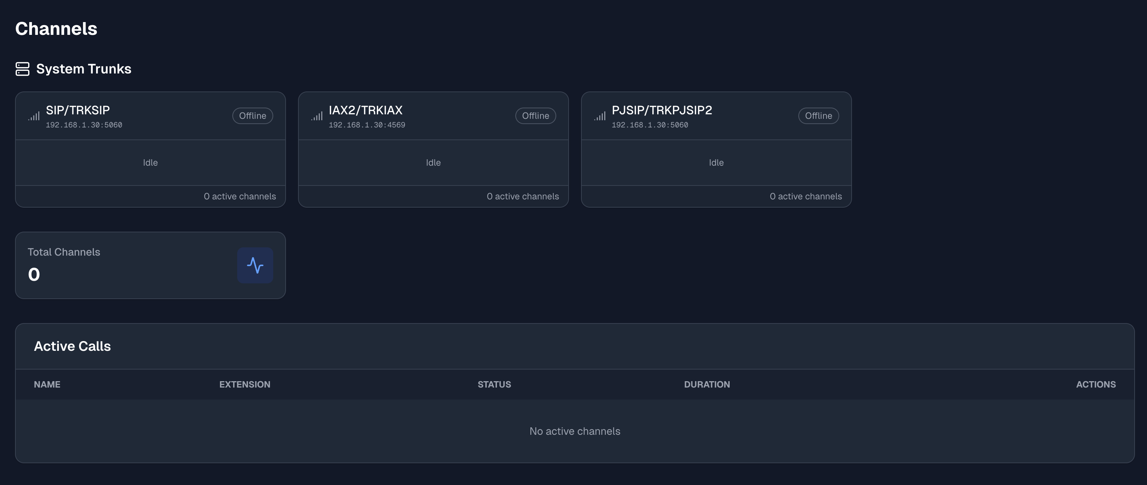Select the signal bars icon on PJSIP/TRKPJSIP2
The height and width of the screenshot is (485, 1147).
tap(600, 116)
